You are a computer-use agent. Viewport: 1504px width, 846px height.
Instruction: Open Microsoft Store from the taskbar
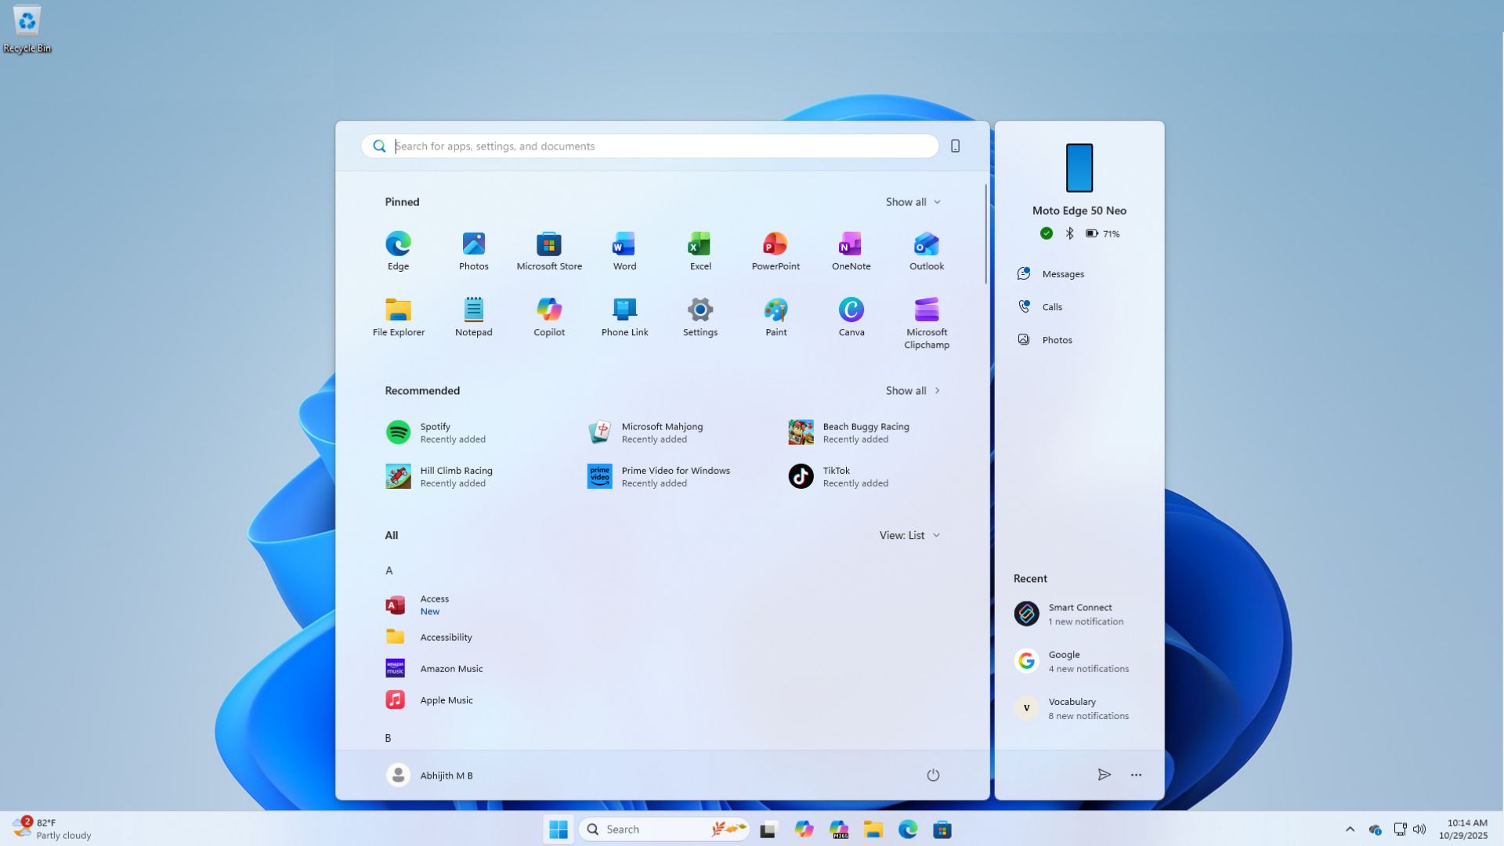(x=942, y=828)
